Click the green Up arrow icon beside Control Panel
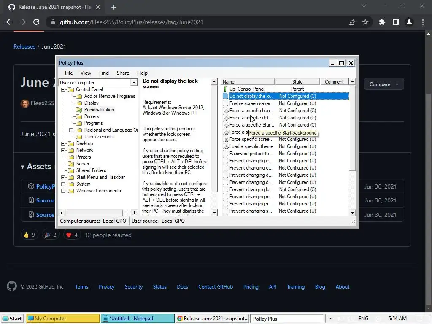This screenshot has height=324, width=432. tap(225, 89)
